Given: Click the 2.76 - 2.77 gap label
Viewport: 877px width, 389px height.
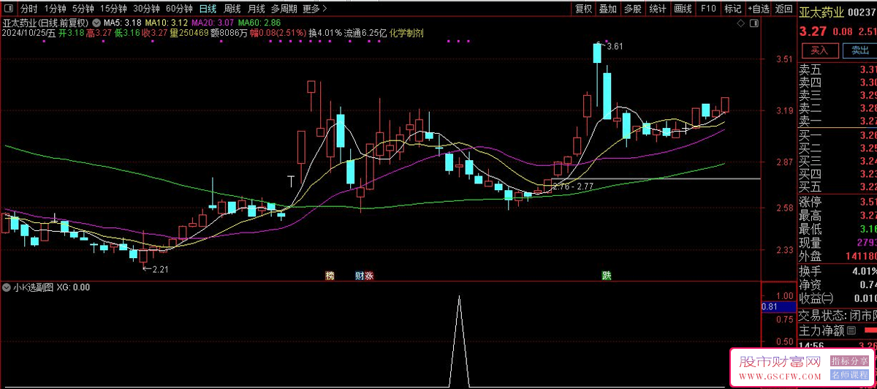Looking at the screenshot, I should point(573,187).
